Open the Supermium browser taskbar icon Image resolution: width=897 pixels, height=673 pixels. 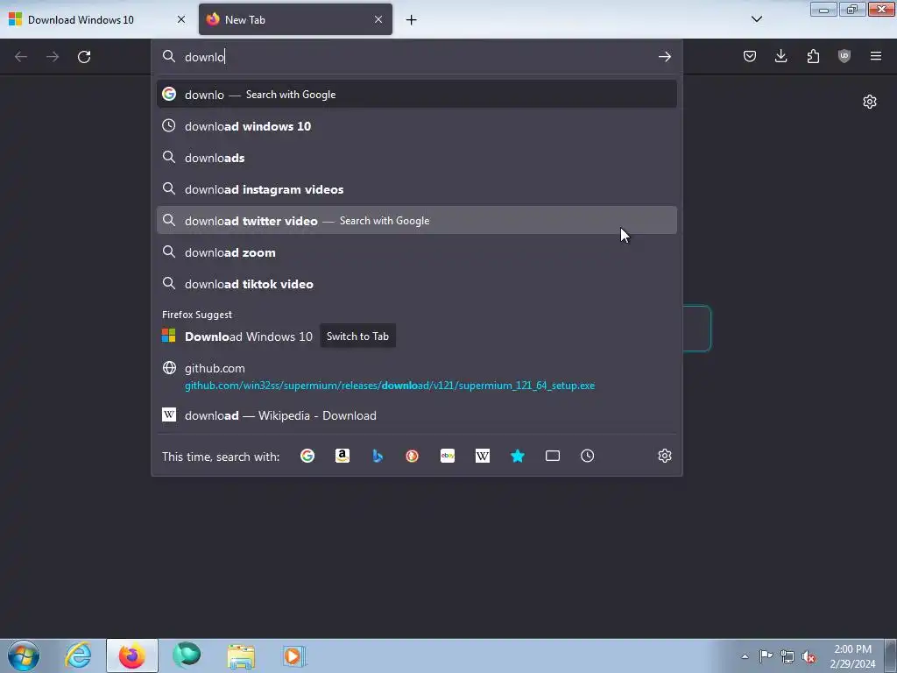[187, 655]
